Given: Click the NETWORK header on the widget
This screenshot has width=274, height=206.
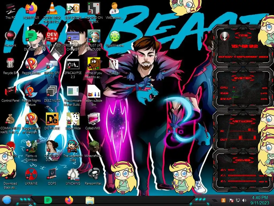Looking at the screenshot, I should point(242,121).
